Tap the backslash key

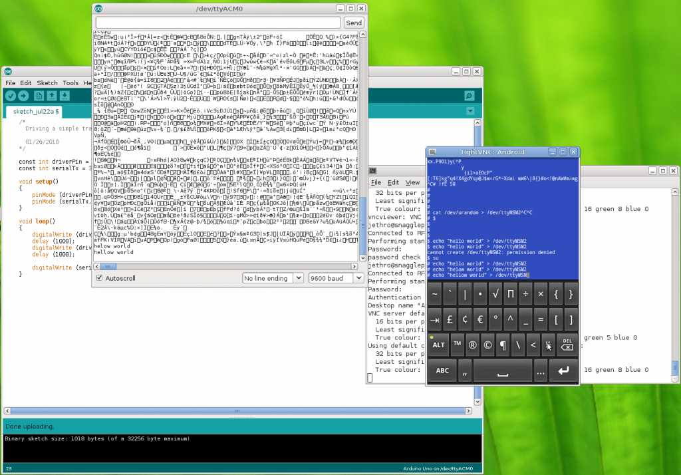(x=517, y=345)
